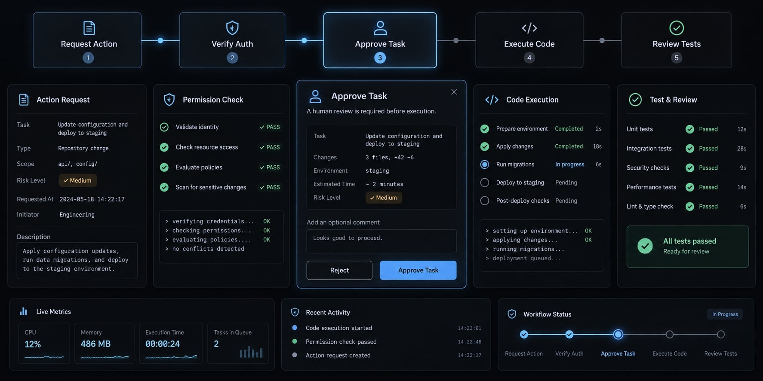Viewport: 763px width, 381px height.
Task: Click the optional comment text field
Action: click(x=381, y=241)
